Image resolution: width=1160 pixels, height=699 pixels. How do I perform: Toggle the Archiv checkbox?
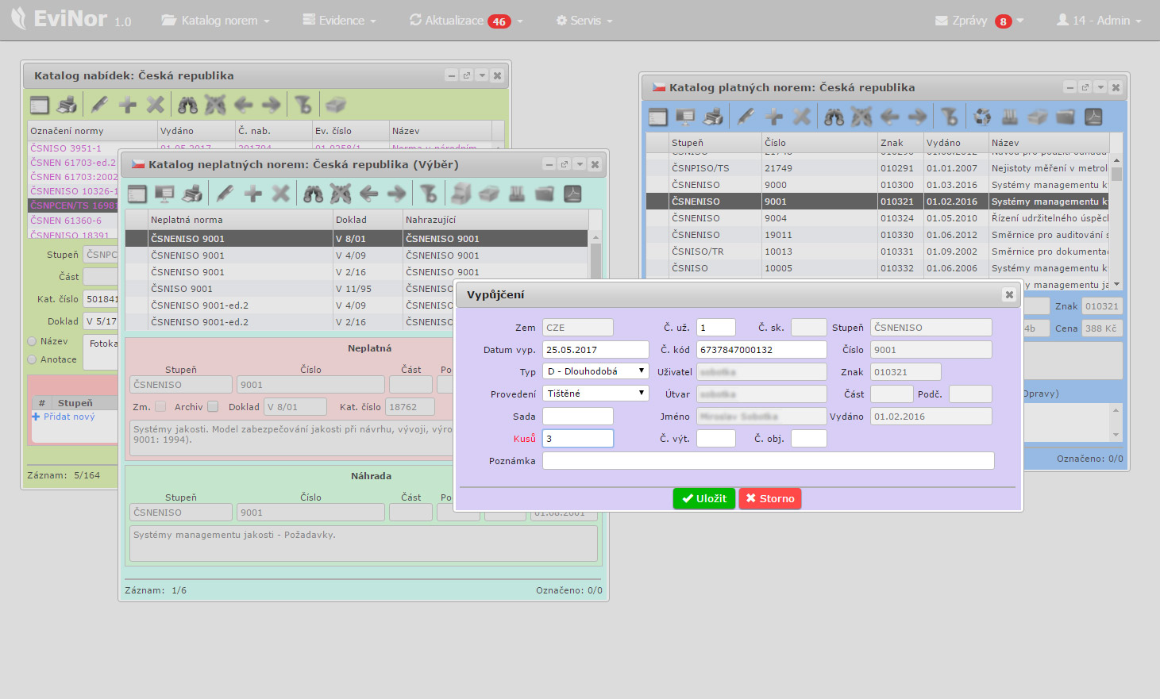(213, 407)
